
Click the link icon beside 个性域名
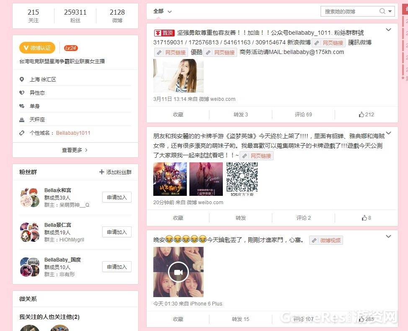(22, 133)
